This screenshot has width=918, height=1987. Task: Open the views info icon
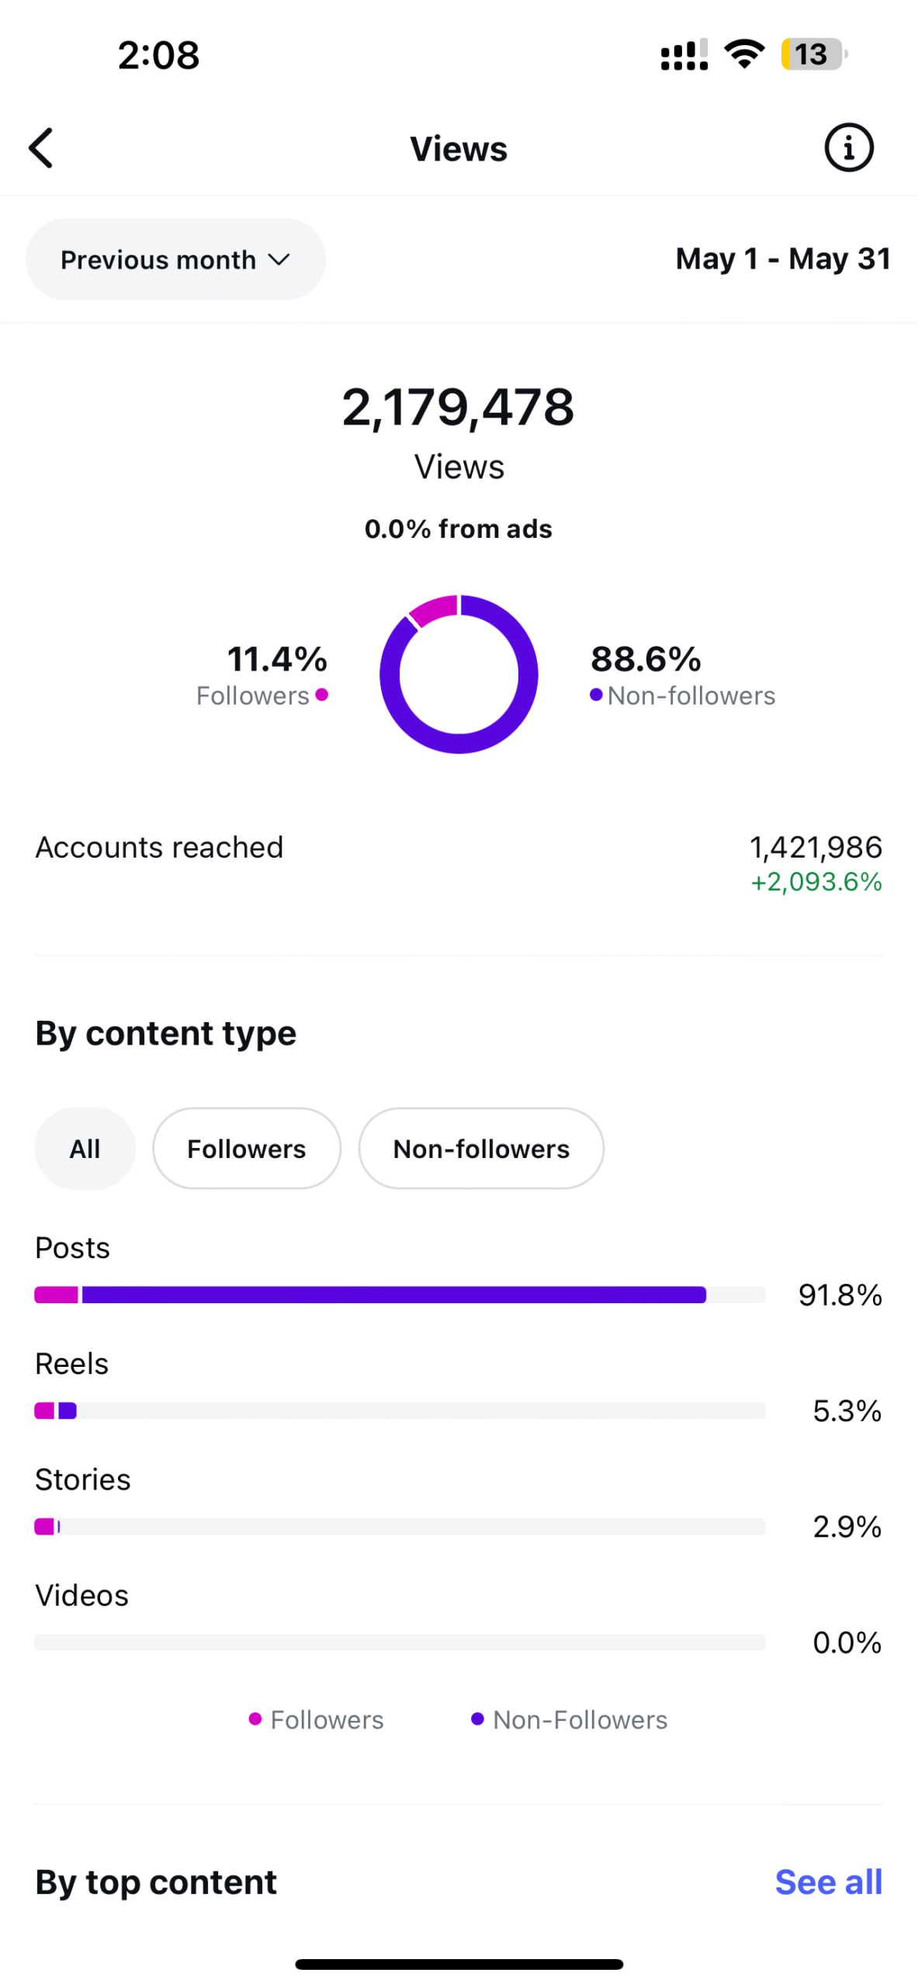[x=848, y=147]
